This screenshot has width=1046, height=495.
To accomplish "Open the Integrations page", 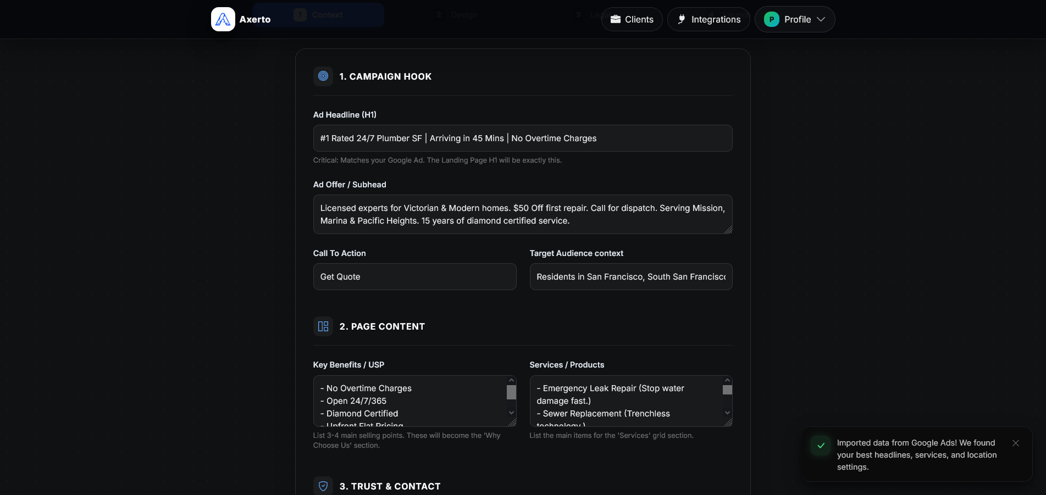I will pos(715,19).
